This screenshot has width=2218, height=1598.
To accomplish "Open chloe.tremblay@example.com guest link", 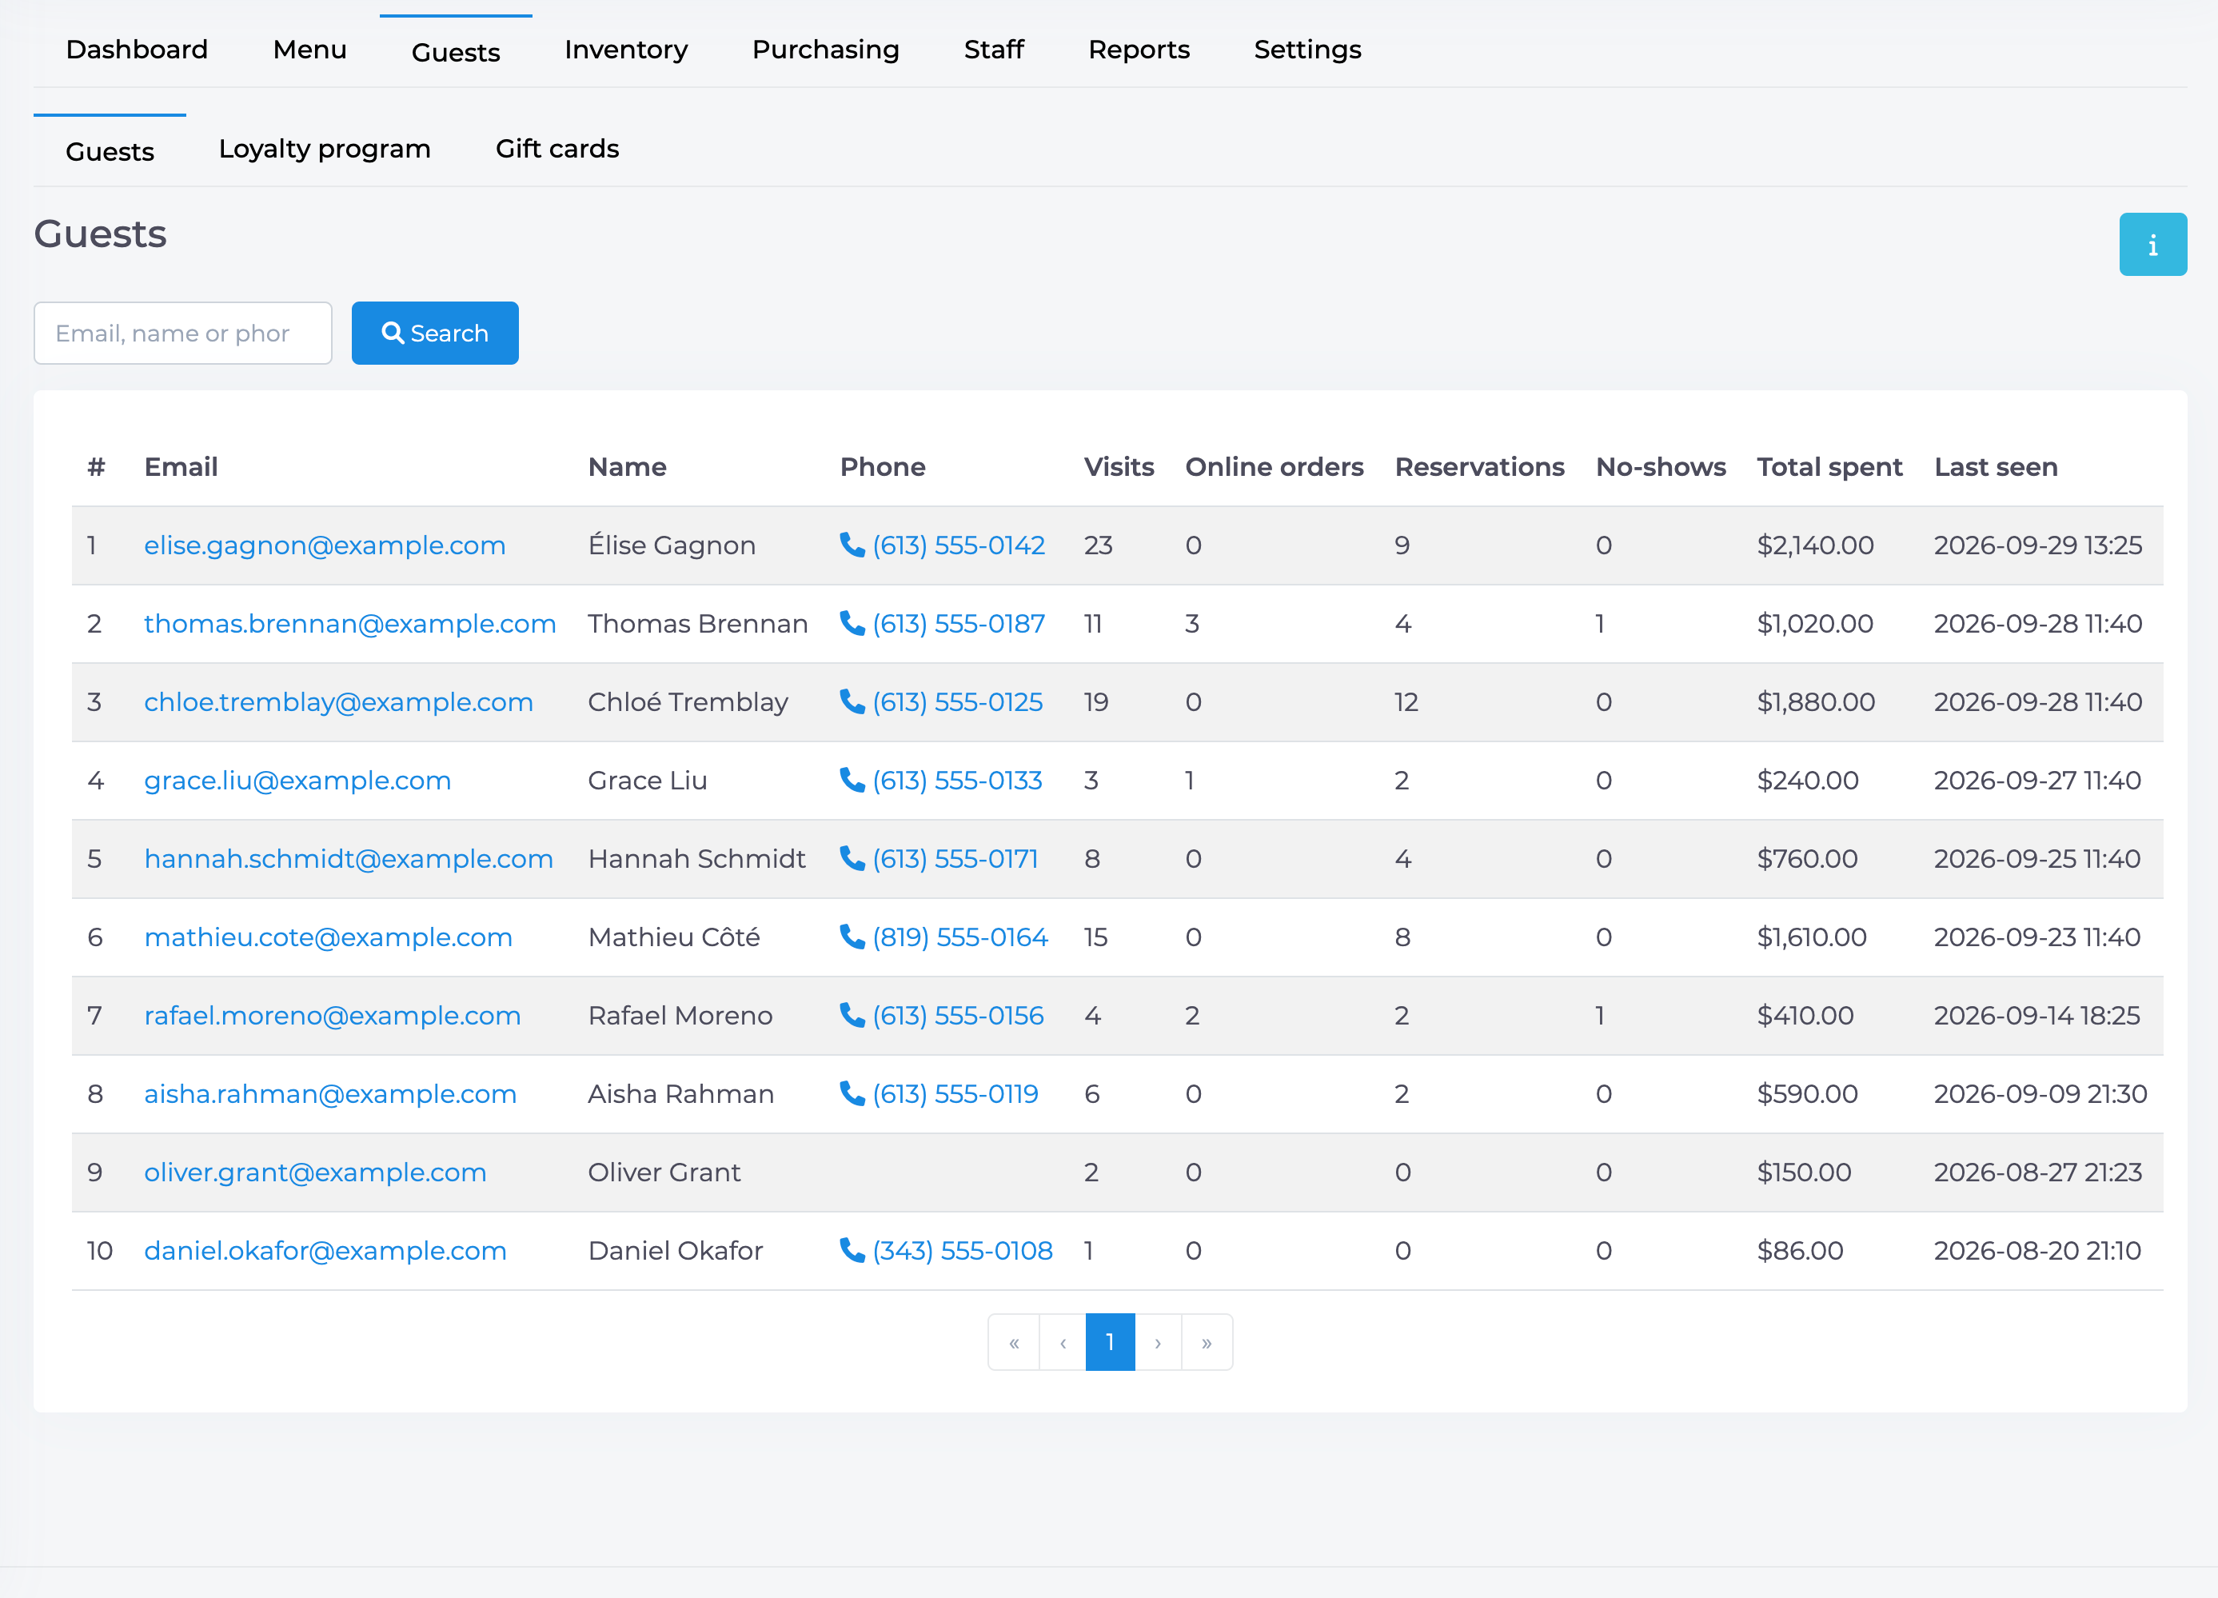I will (x=338, y=701).
